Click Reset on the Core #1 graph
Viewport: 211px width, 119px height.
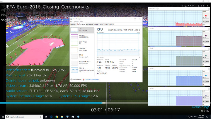click(x=207, y=62)
